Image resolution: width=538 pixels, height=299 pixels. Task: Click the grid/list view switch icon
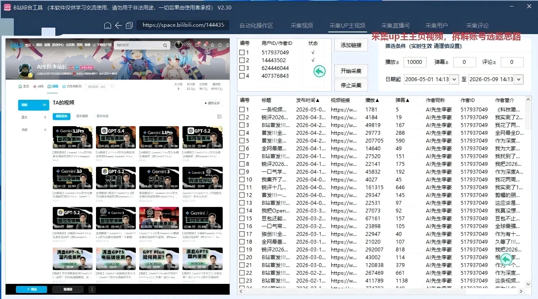pos(220,116)
